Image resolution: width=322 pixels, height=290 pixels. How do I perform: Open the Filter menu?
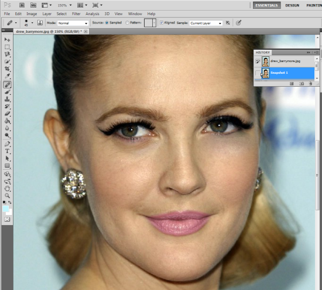(76, 14)
